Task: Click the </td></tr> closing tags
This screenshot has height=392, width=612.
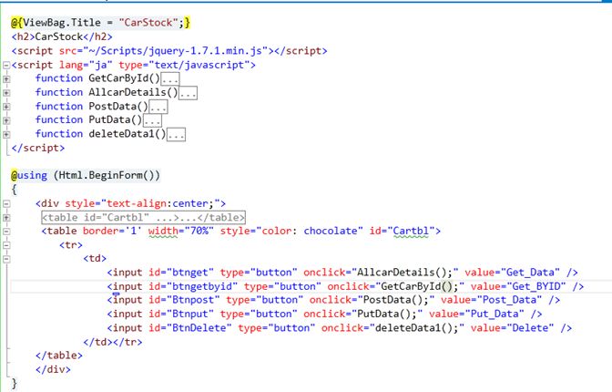Action: (x=113, y=342)
